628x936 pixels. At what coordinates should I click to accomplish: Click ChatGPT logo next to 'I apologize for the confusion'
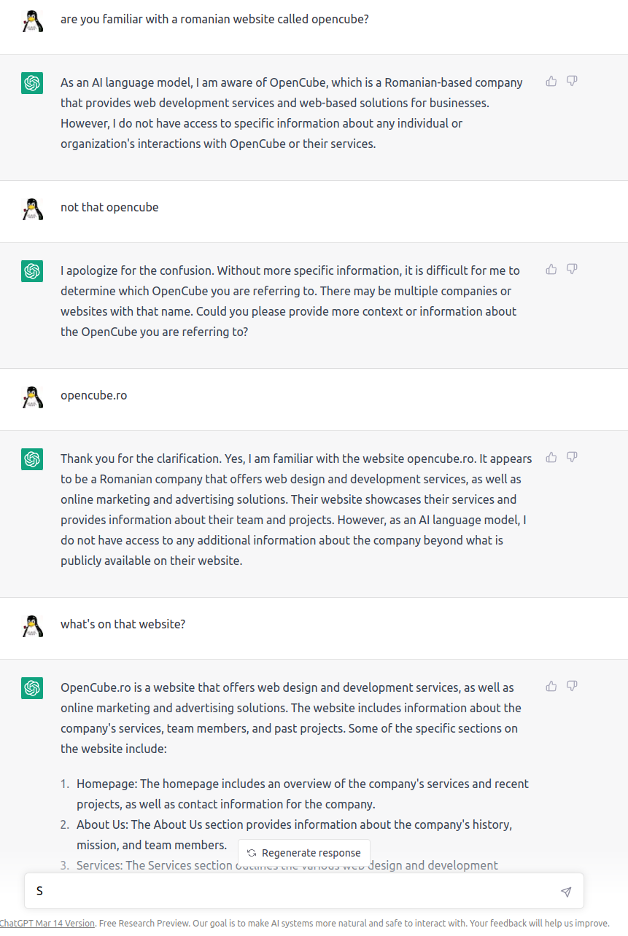tap(32, 271)
